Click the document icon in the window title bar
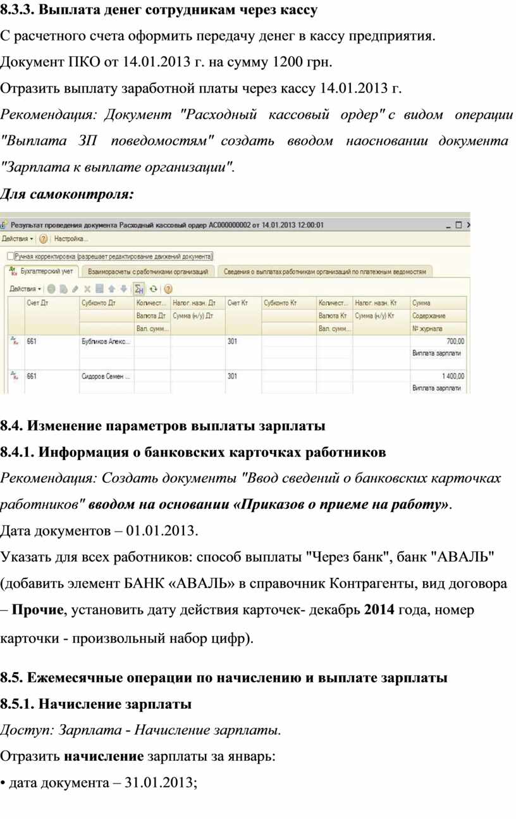 pos(4,224)
